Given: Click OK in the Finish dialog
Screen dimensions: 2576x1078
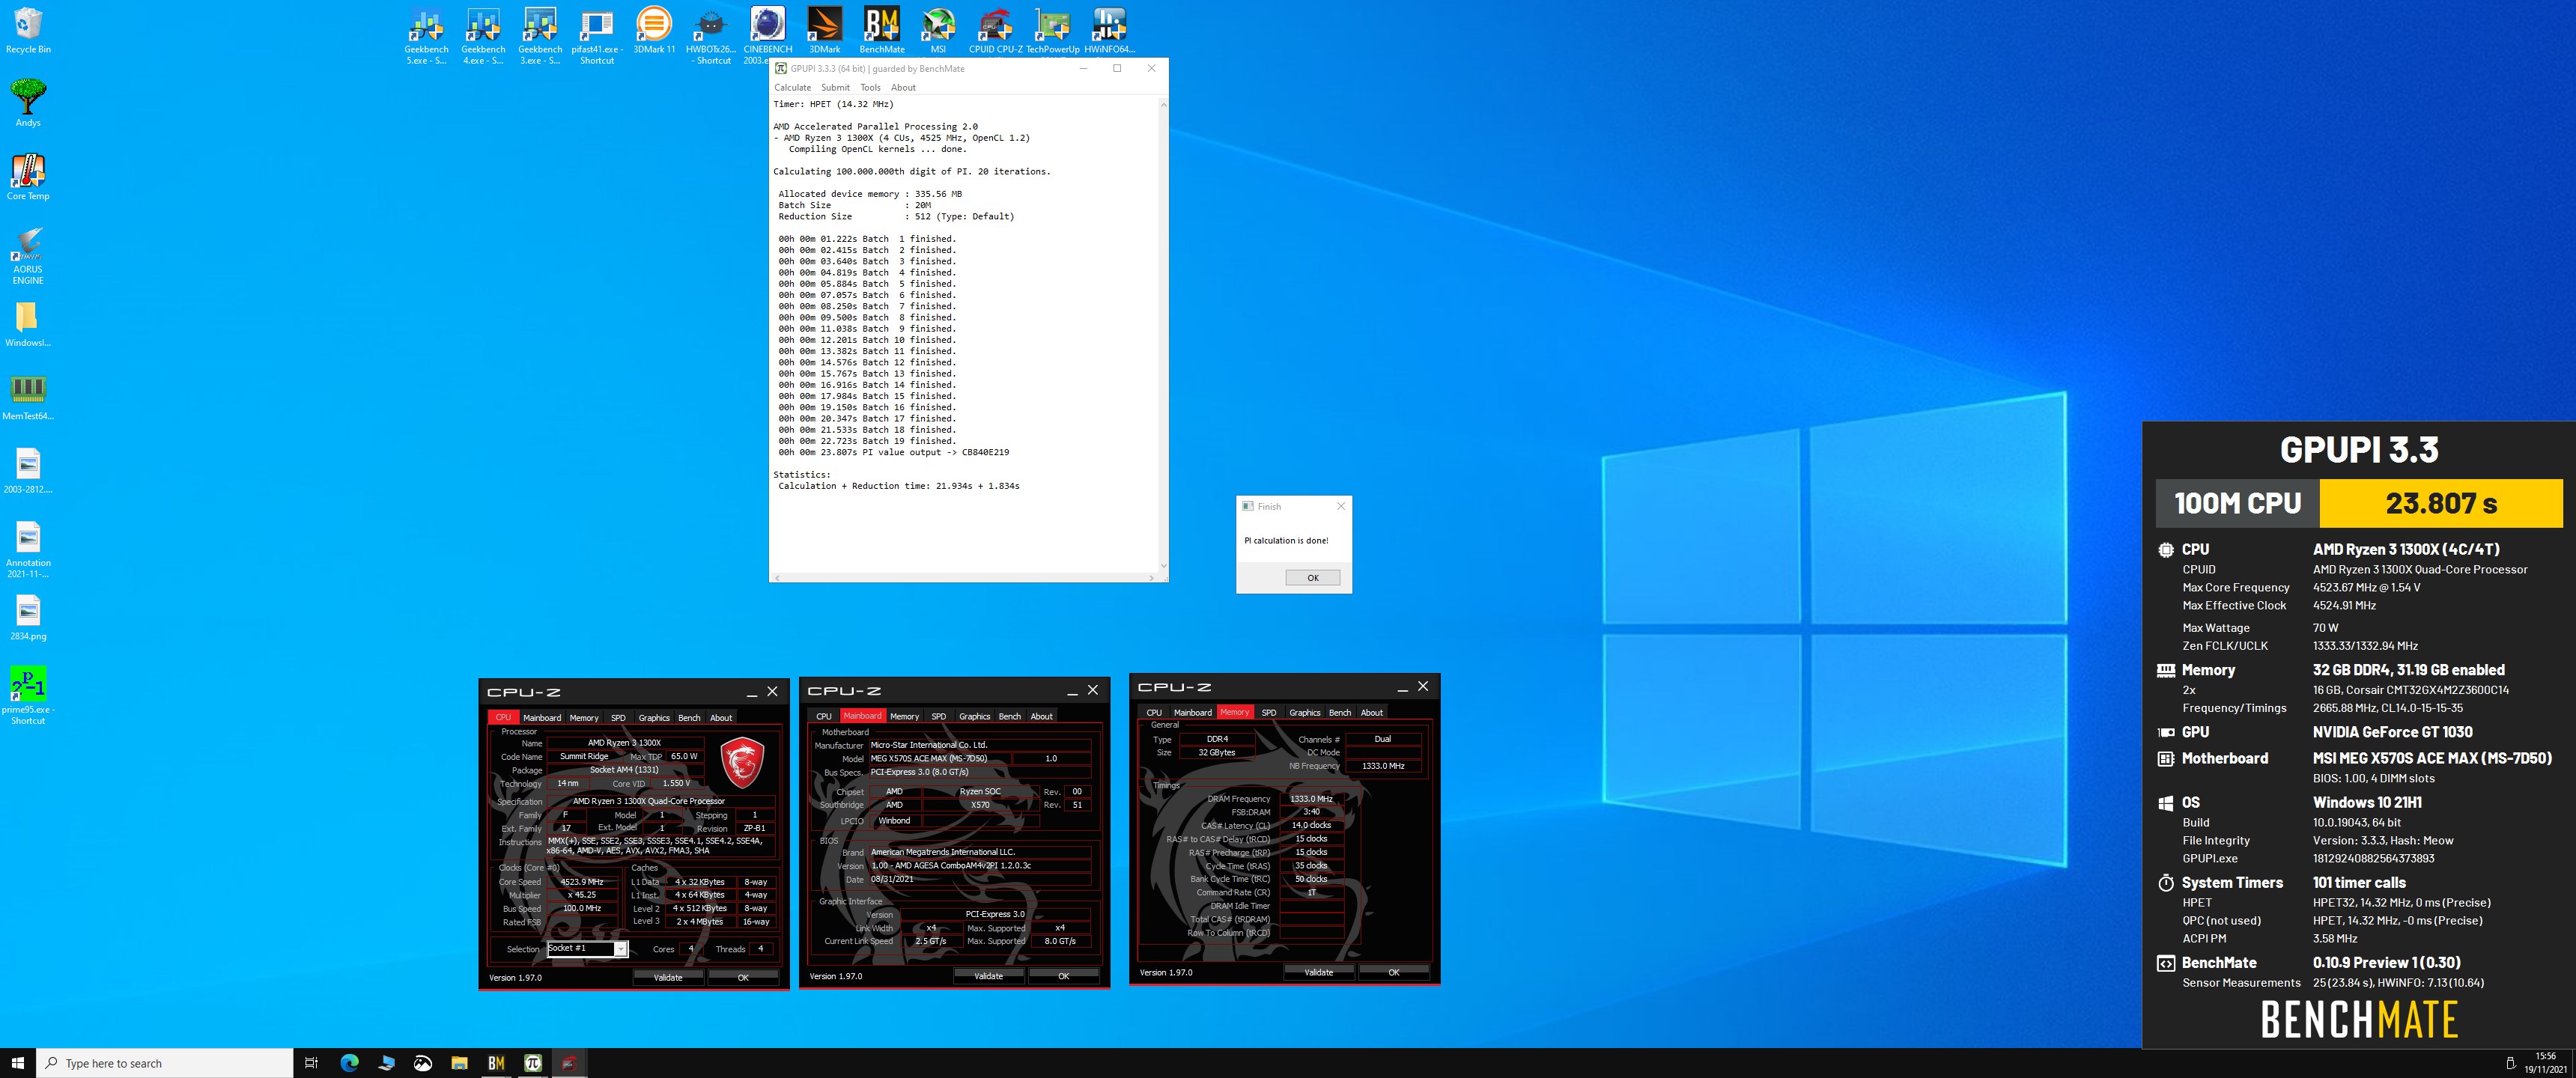Looking at the screenshot, I should pyautogui.click(x=1312, y=578).
